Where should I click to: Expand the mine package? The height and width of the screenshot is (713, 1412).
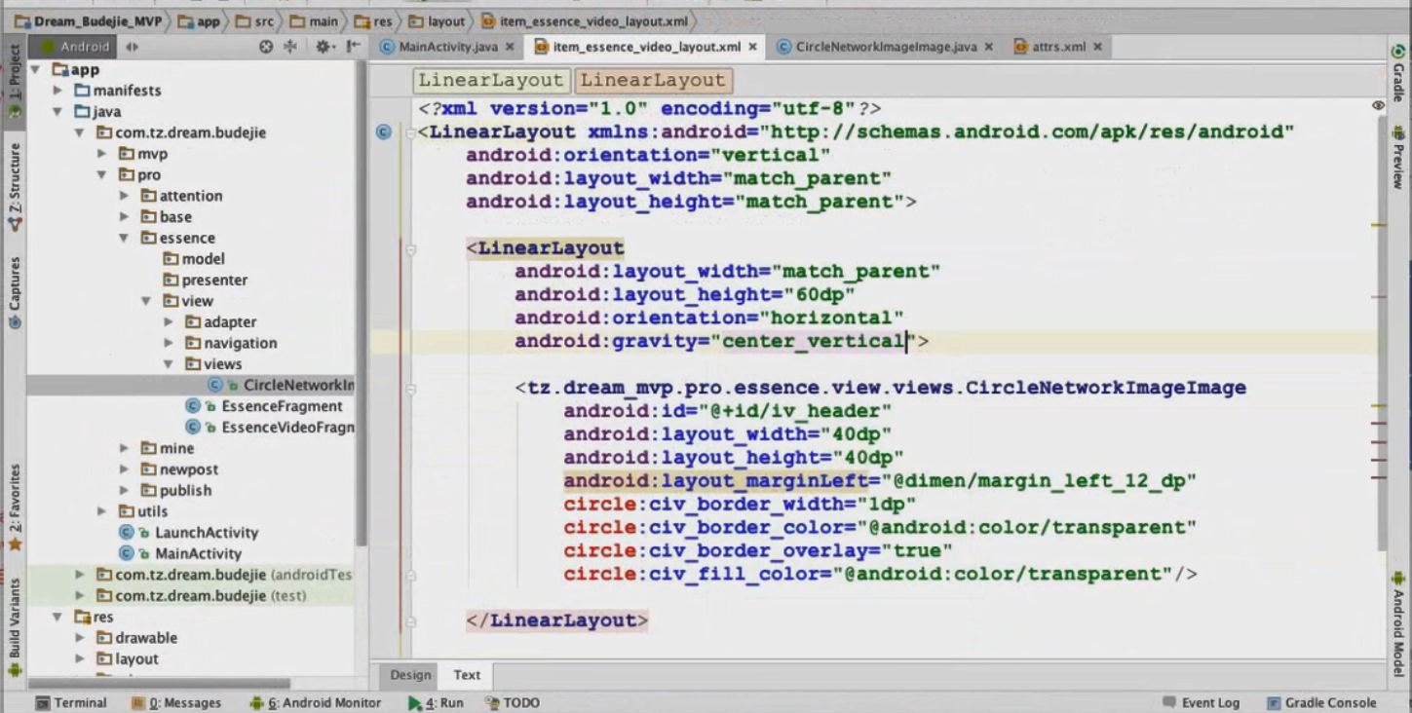point(124,448)
